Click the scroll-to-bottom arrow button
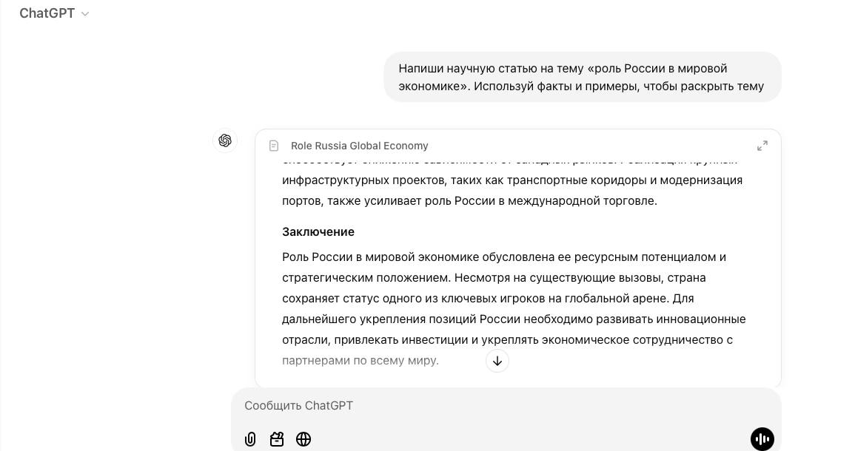 point(497,361)
